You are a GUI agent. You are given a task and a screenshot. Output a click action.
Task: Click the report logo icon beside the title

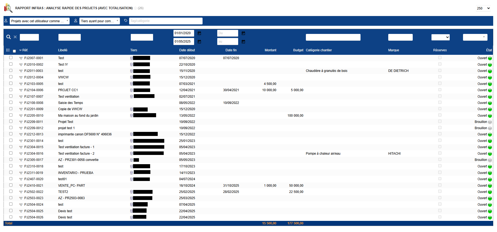click(8, 8)
